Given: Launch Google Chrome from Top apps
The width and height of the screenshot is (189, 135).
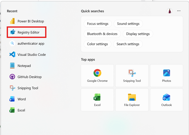Looking at the screenshot, I should [97, 76].
